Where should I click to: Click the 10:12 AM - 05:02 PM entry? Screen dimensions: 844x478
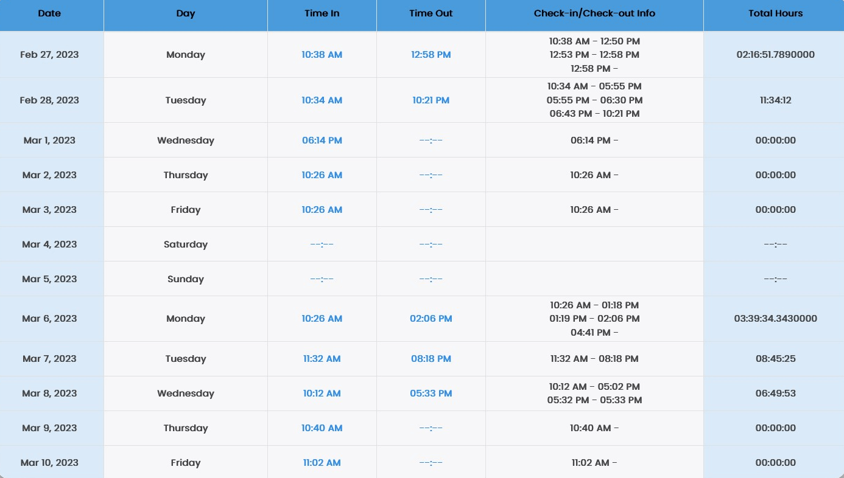click(594, 387)
